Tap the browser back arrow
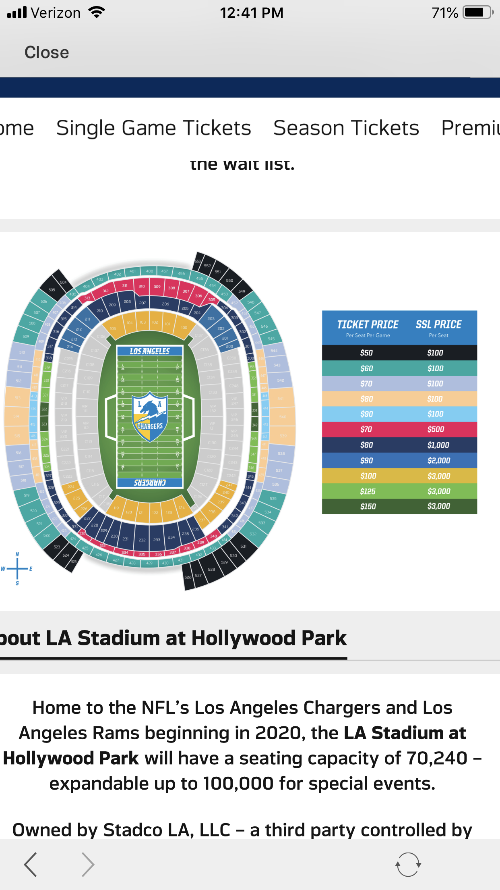The height and width of the screenshot is (890, 500). (x=31, y=864)
